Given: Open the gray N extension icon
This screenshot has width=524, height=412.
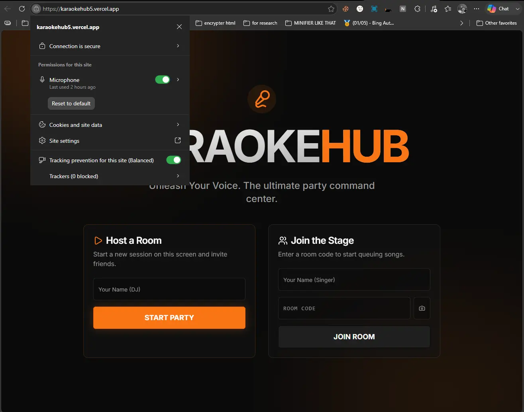Looking at the screenshot, I should 403,9.
